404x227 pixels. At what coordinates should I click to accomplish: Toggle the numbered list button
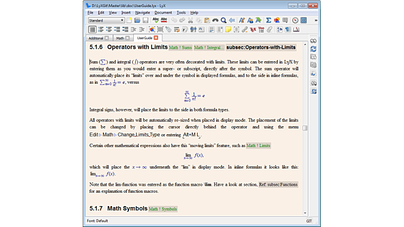click(x=102, y=30)
